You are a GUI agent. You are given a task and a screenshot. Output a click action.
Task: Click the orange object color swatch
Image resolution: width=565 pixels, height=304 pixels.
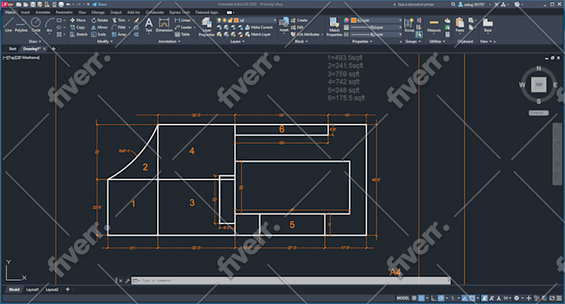(353, 20)
